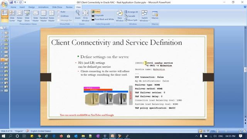This screenshot has height=139, width=247.
Task: Toggle the Gridlines checkbox
Action: [x=63, y=16]
